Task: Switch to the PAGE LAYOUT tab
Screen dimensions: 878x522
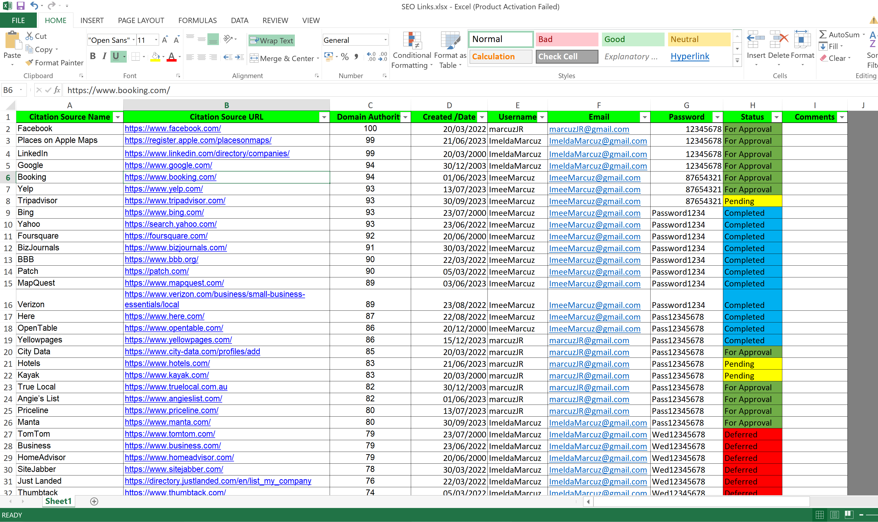Action: [141, 20]
